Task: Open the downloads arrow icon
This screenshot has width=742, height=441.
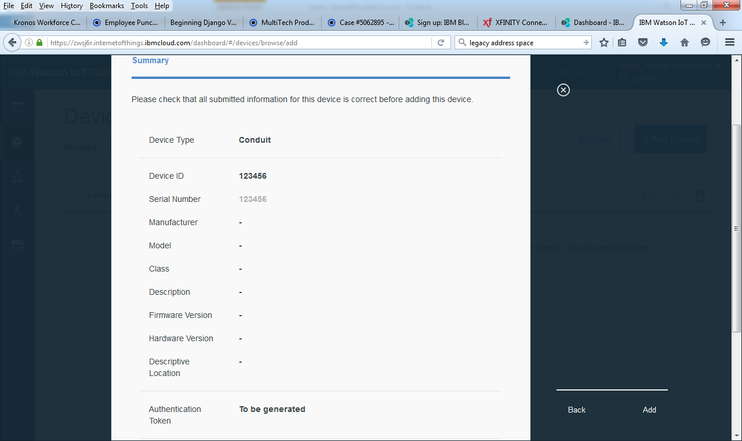Action: [664, 42]
